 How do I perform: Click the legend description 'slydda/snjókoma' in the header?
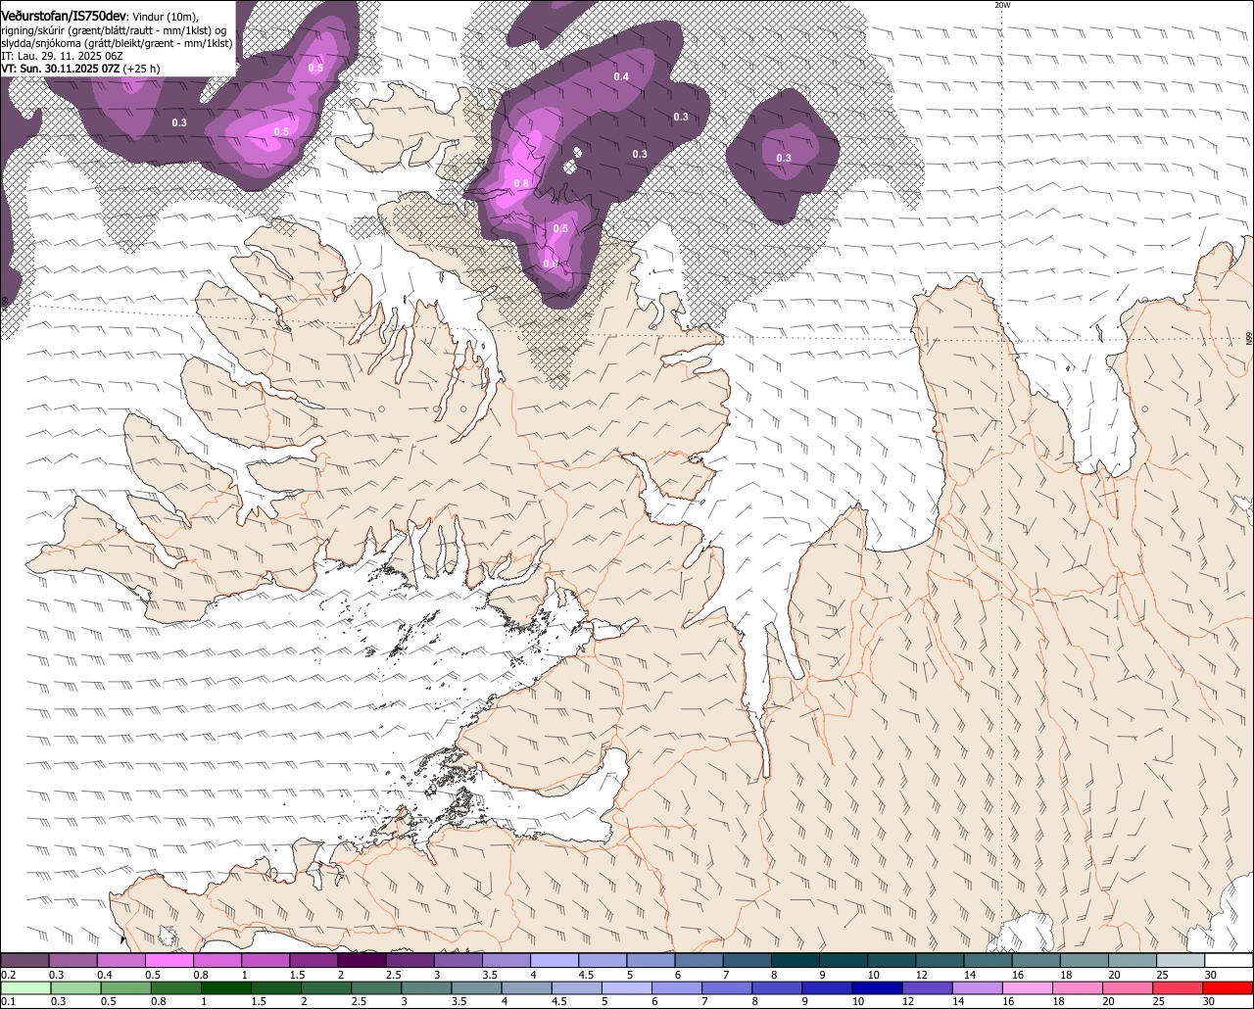tap(41, 43)
